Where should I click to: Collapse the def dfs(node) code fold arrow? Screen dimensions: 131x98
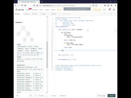click(53, 32)
